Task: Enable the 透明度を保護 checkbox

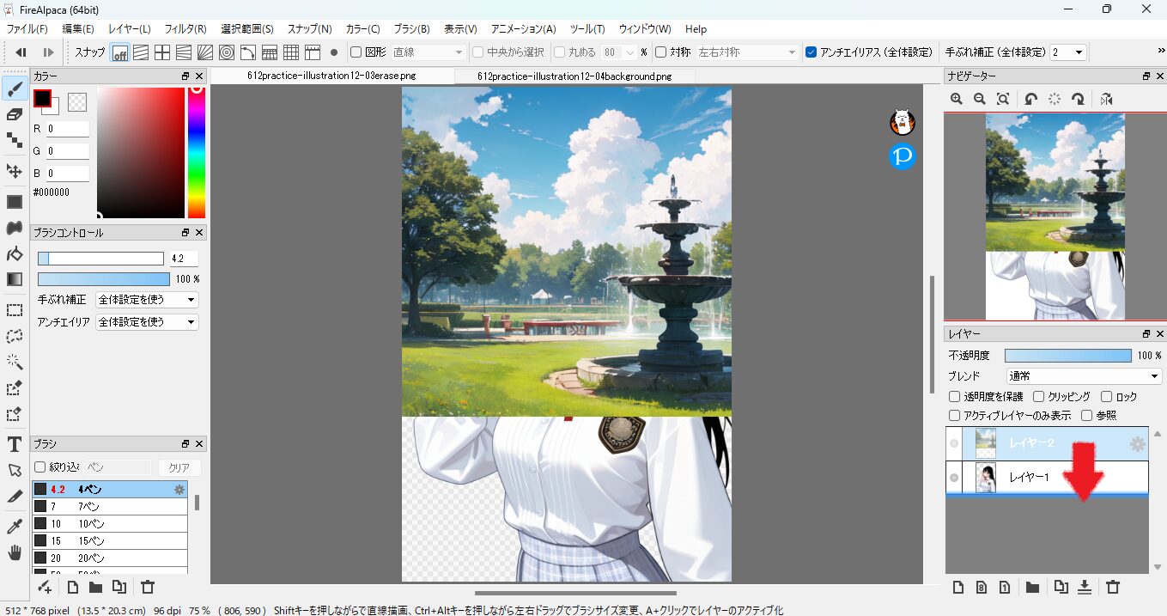Action: [x=954, y=397]
